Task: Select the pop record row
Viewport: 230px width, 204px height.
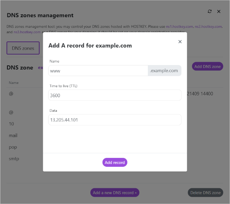Action: tap(13, 147)
